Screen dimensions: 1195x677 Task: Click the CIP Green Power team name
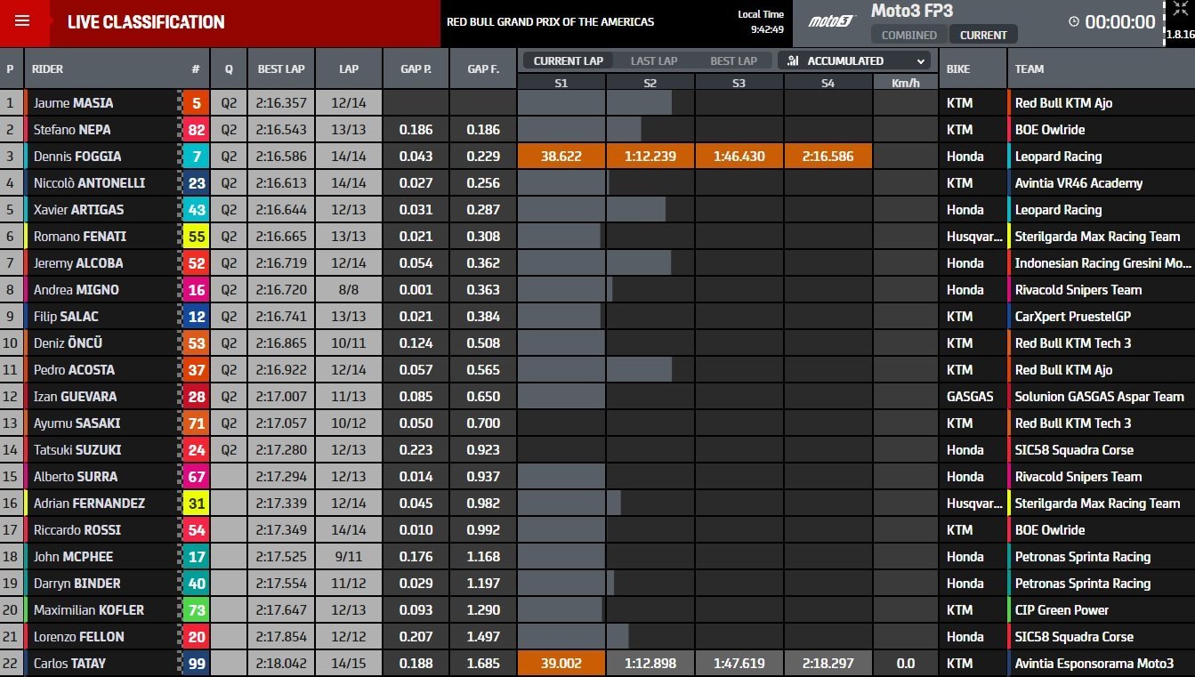tap(1062, 609)
